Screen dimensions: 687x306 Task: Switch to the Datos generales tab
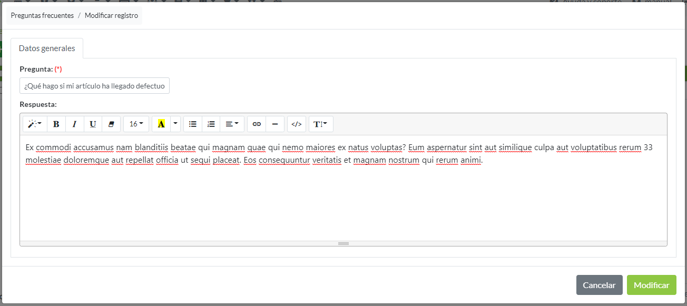(x=47, y=48)
